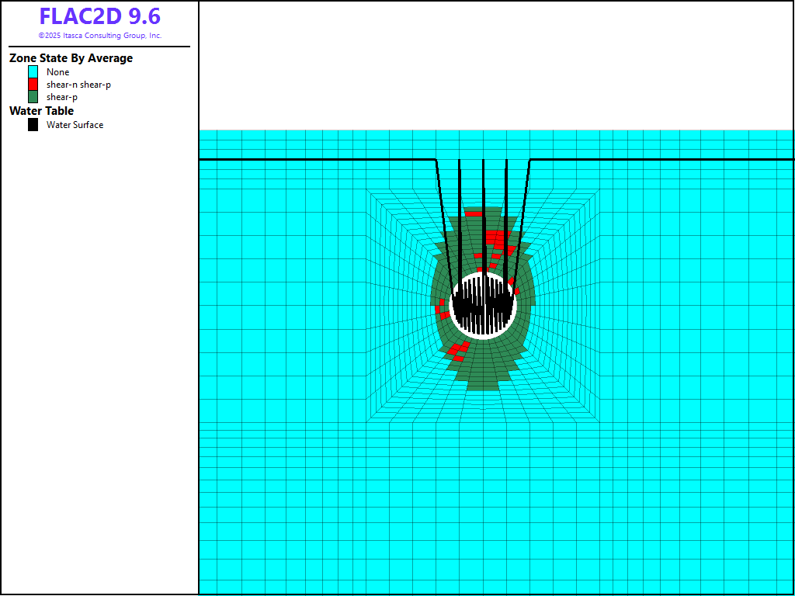Click the red zones left of the tunnel
The height and width of the screenshot is (596, 795).
(441, 309)
